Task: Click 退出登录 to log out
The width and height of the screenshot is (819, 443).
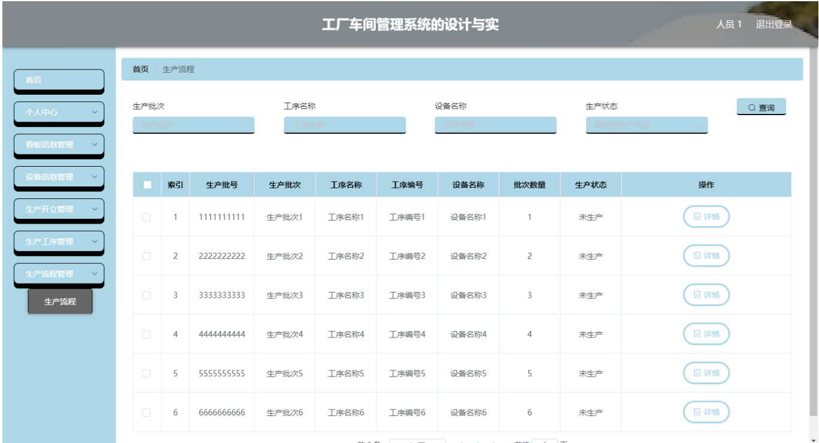Action: (774, 24)
